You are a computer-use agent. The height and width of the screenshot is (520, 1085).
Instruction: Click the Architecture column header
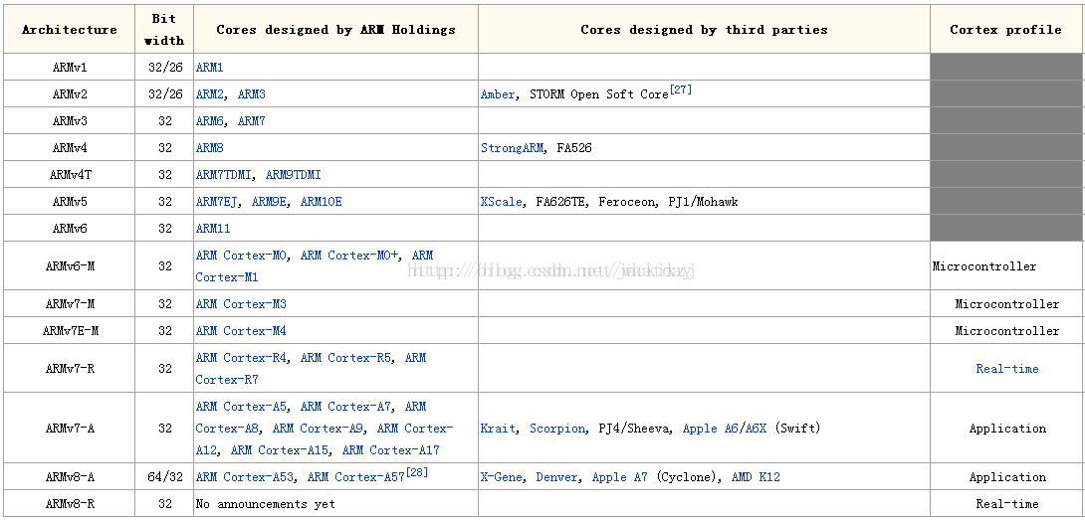click(x=70, y=30)
